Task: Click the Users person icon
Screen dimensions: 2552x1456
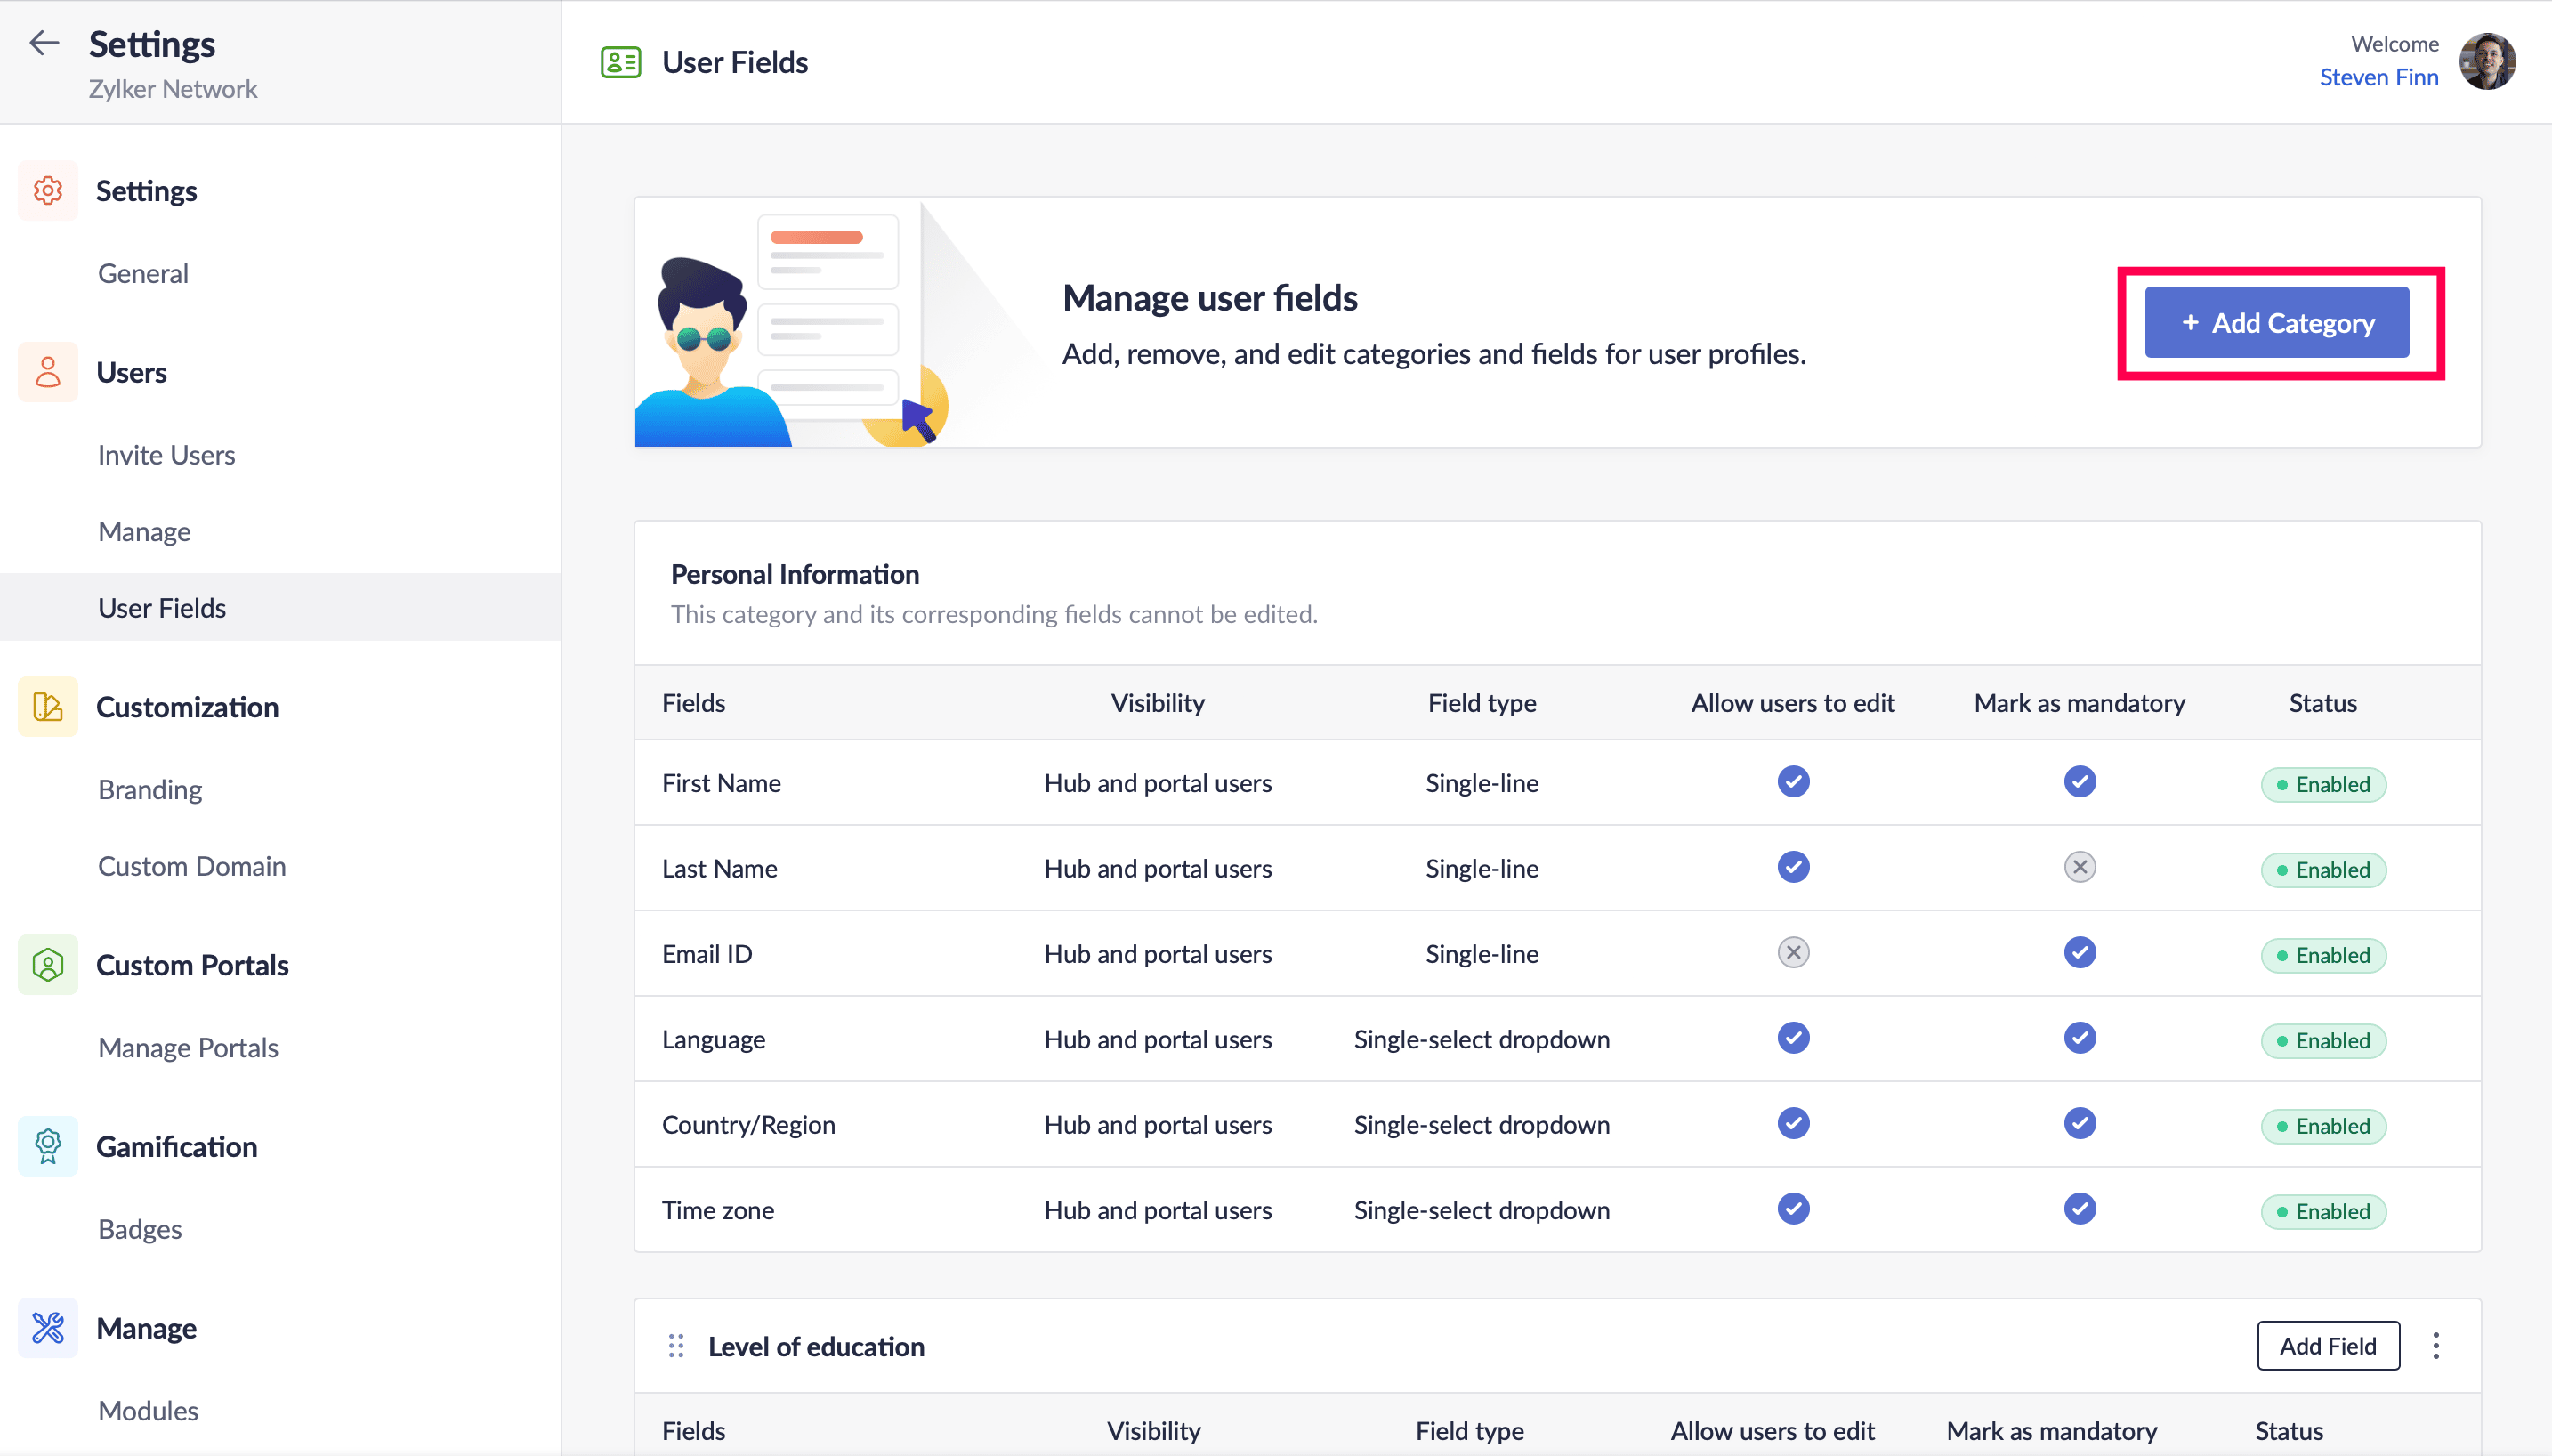Action: [x=47, y=372]
